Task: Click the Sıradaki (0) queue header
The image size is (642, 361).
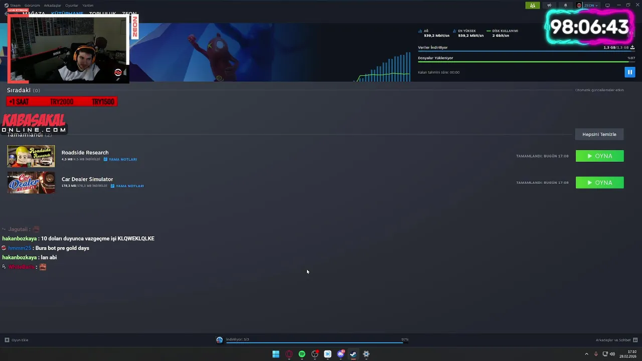Action: [x=23, y=90]
